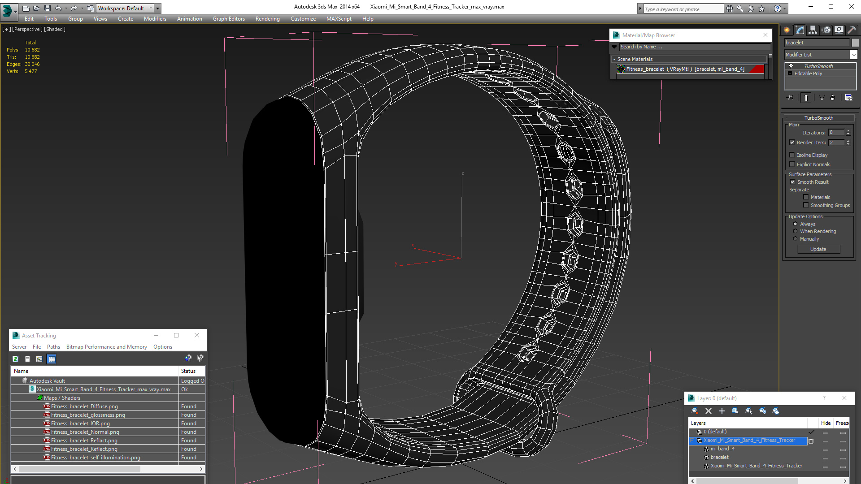
Task: Click the Open File folder icon
Action: pyautogui.click(x=36, y=8)
